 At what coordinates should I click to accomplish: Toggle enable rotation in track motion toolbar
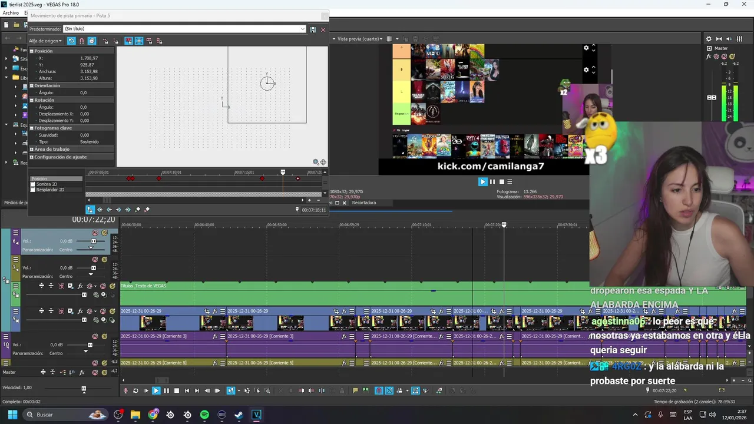tap(71, 41)
